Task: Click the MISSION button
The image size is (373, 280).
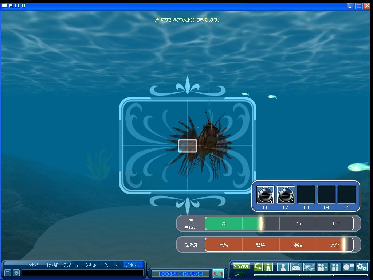Action: click(242, 267)
